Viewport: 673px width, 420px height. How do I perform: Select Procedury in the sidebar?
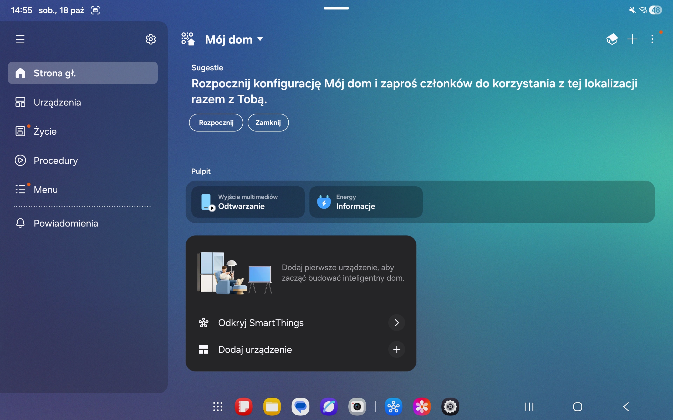coord(56,160)
